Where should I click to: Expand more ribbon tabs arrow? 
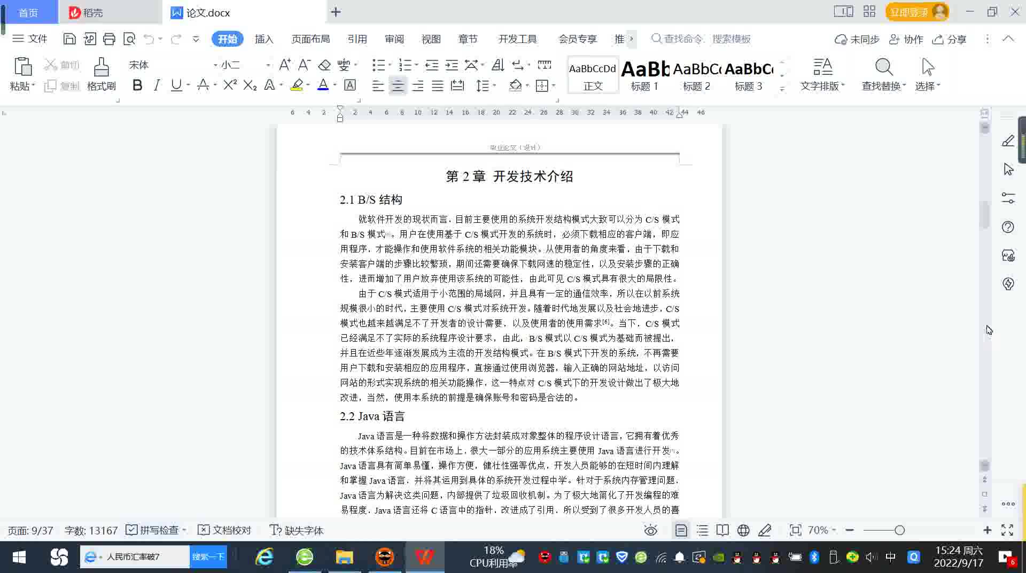631,39
